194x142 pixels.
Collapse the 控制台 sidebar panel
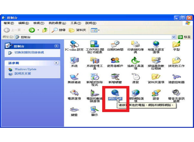[56, 46]
